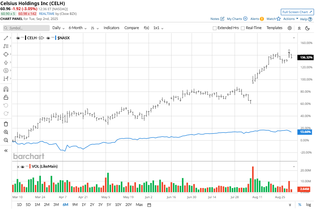The image size is (315, 210).
Task: Toggle visibility of CELH series
Action: (x=18, y=38)
